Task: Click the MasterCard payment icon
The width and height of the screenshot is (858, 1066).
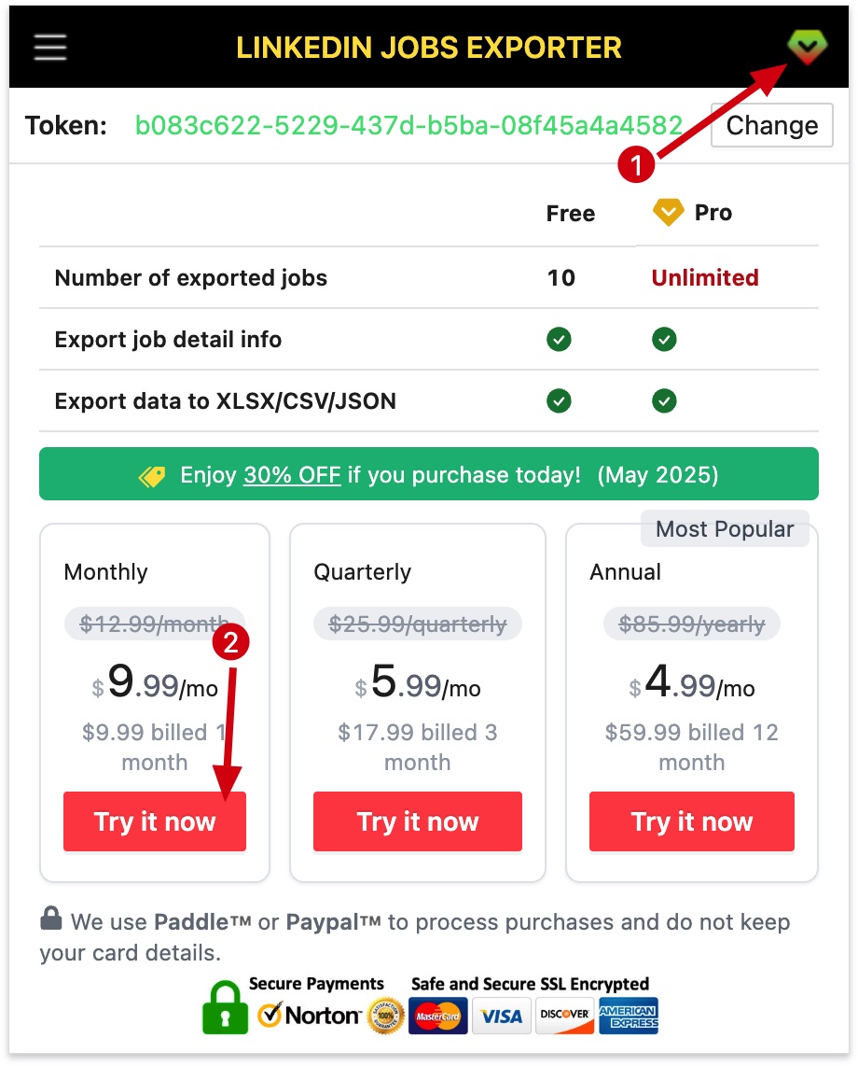Action: click(437, 1017)
